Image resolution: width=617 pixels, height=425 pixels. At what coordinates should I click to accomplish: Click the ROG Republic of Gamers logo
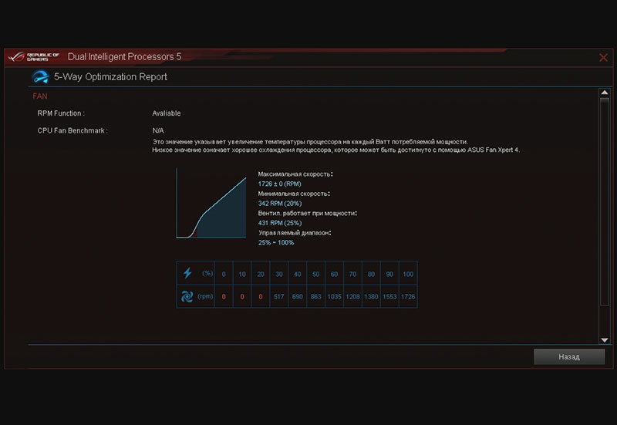click(33, 57)
